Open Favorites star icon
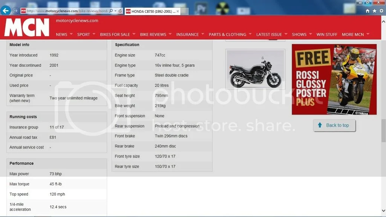 (x=375, y=11)
